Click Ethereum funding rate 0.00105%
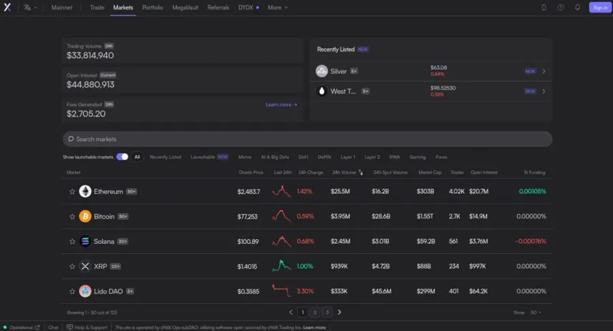 pos(533,191)
